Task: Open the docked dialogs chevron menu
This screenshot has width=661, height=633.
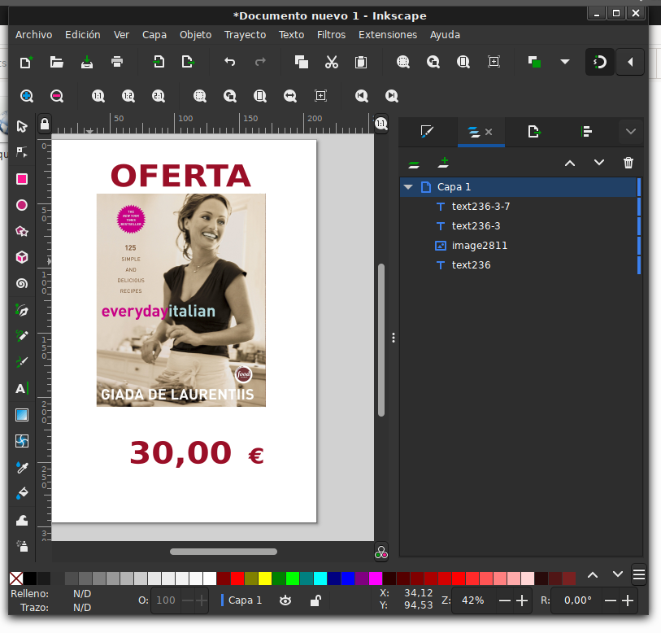Action: [631, 132]
